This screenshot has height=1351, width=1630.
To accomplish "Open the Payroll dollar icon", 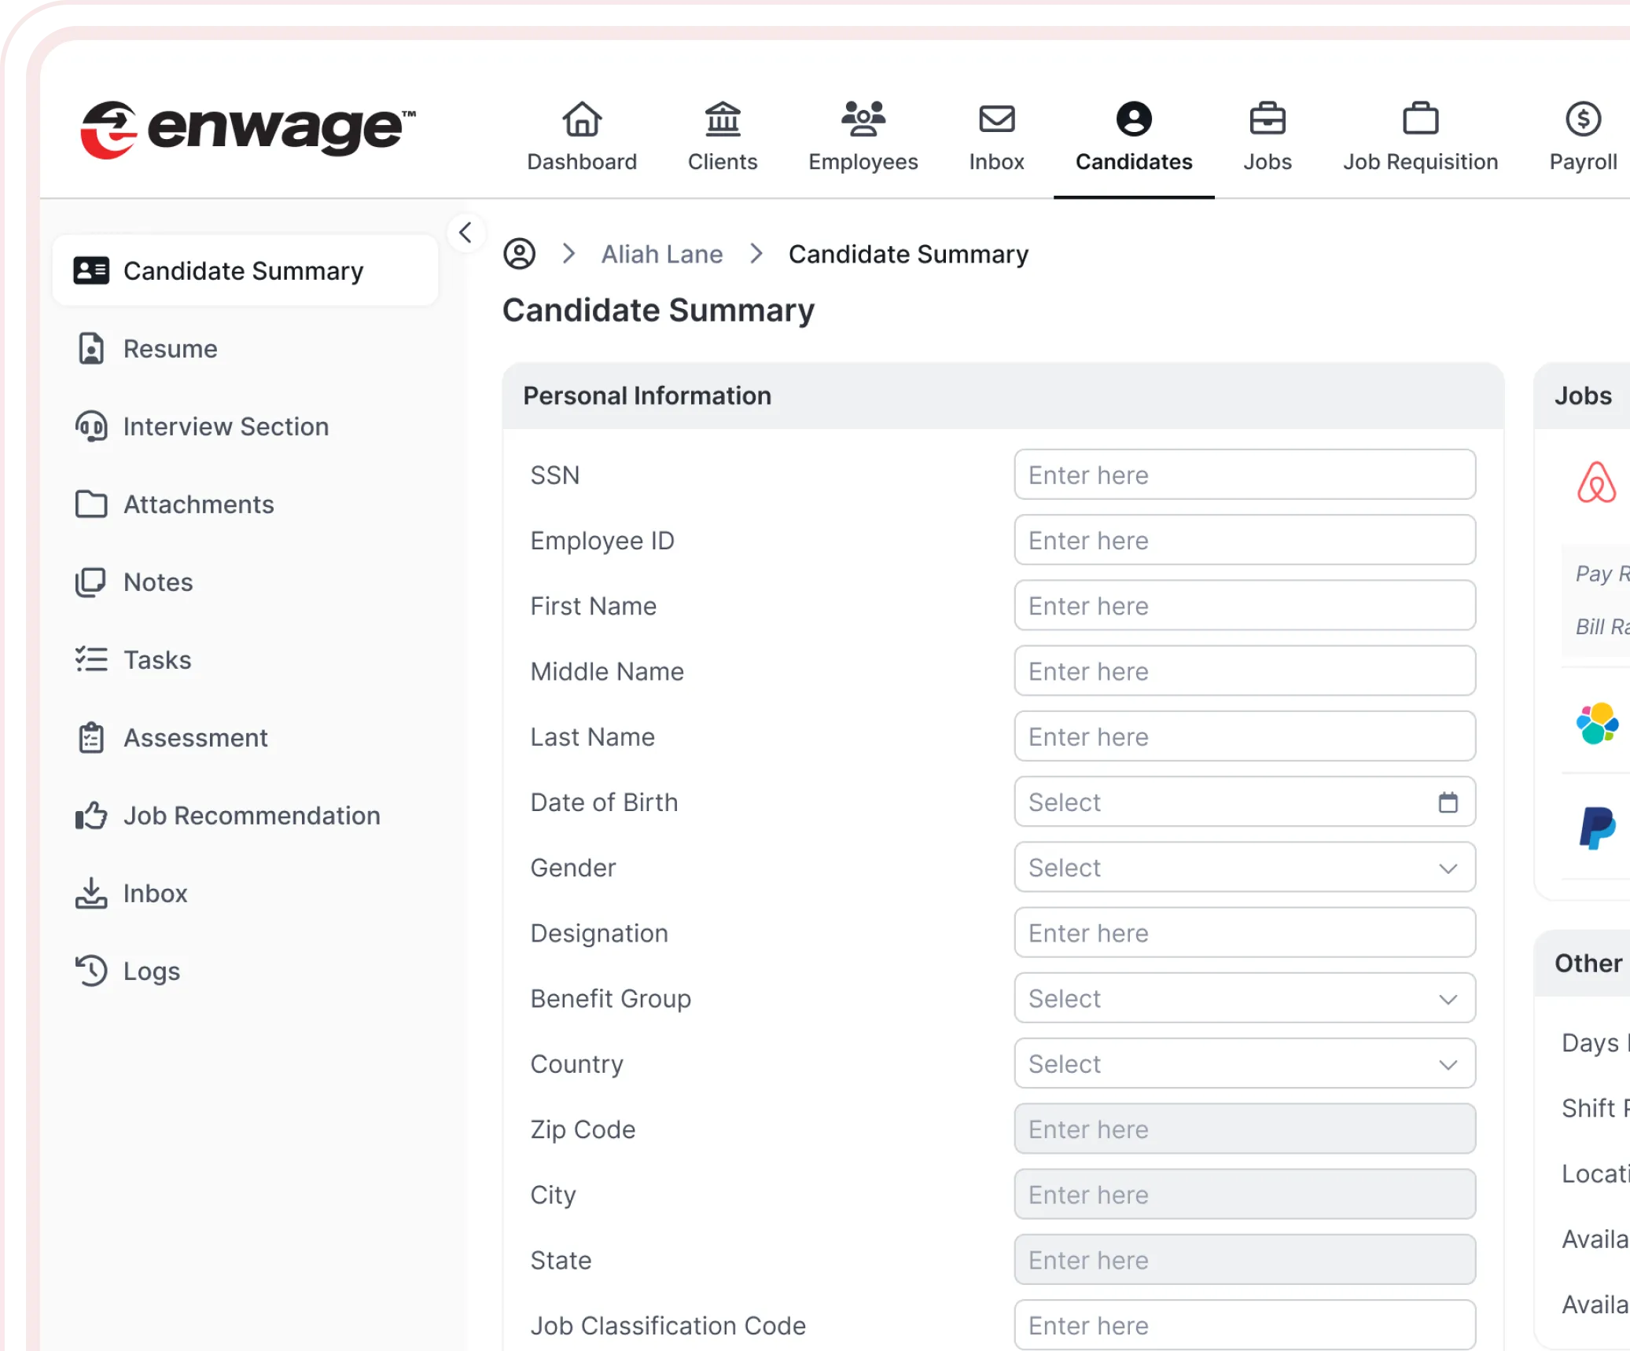I will (x=1582, y=119).
